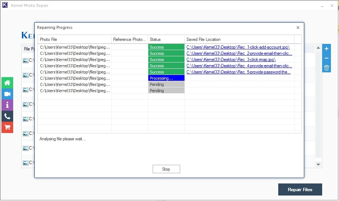Click the red shopping cart icon
The image size is (339, 201).
(x=7, y=127)
